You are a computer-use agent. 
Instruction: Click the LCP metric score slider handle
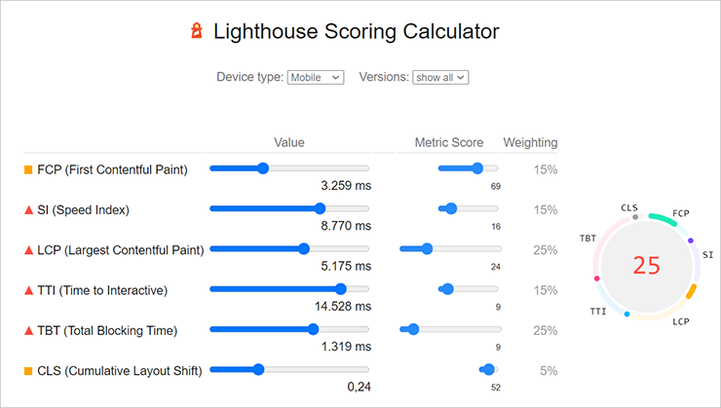point(427,248)
